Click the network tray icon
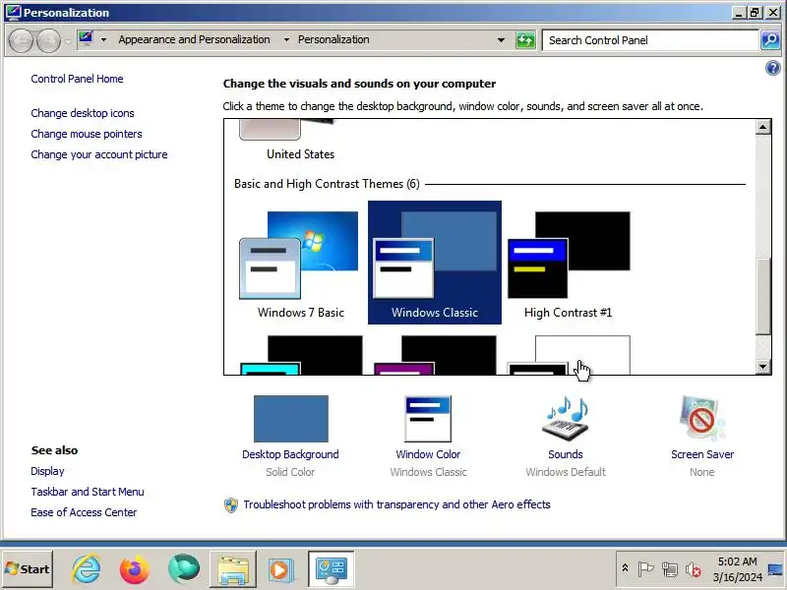This screenshot has width=787, height=590. click(670, 569)
